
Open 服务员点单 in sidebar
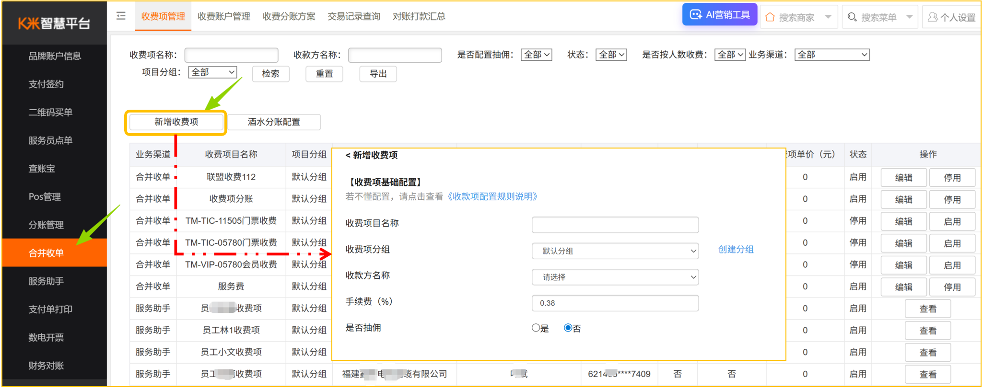(x=55, y=140)
